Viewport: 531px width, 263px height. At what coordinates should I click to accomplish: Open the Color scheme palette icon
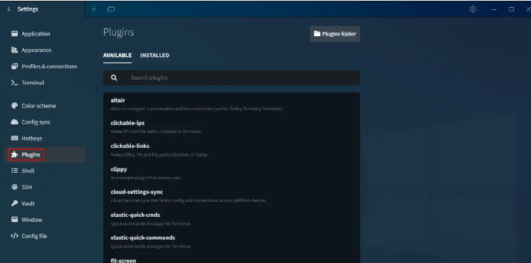(x=14, y=106)
